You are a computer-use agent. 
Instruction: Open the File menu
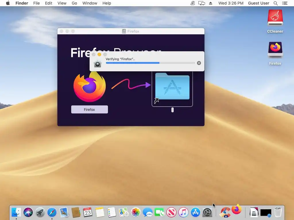click(x=36, y=3)
